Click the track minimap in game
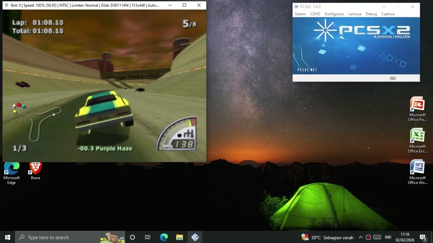433x243 pixels. [37, 122]
